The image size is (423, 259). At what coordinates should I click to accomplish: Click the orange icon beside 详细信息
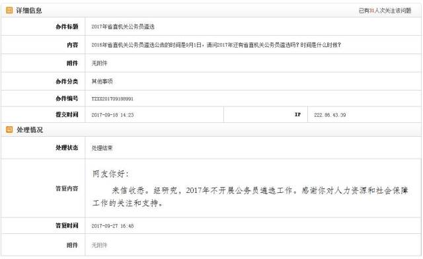pyautogui.click(x=9, y=11)
